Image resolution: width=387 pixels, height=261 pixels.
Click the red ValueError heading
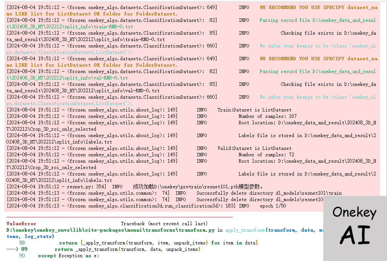21,224
